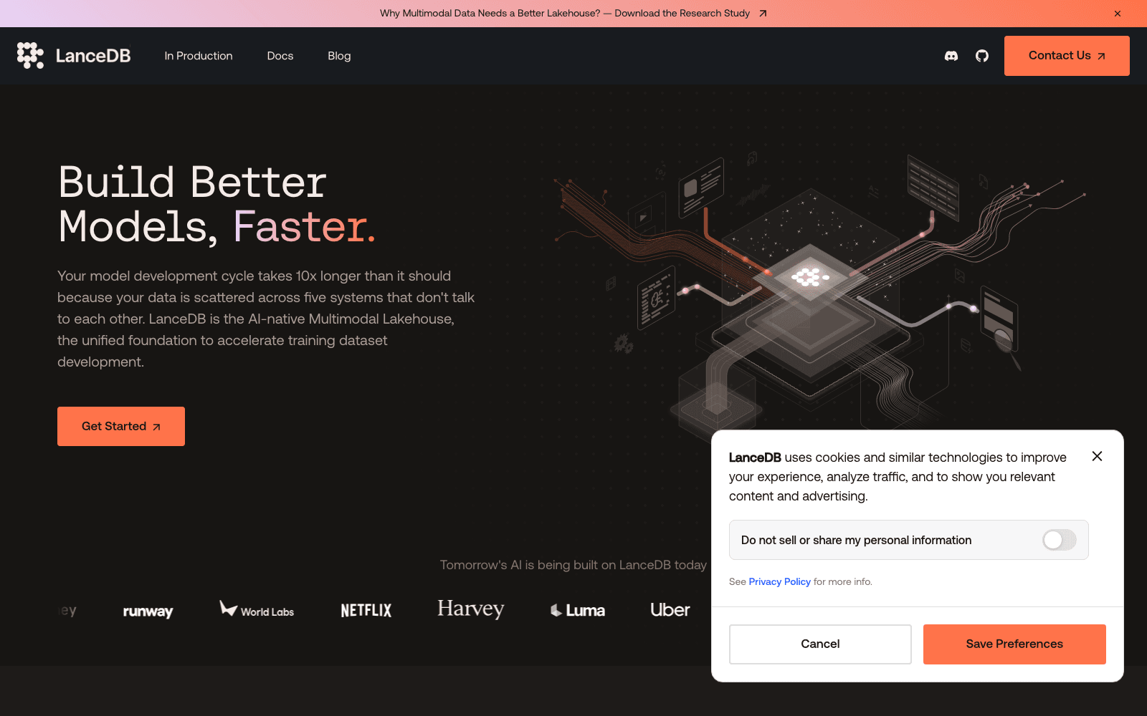Open the In Production menu item
The image size is (1147, 716).
pyautogui.click(x=199, y=56)
